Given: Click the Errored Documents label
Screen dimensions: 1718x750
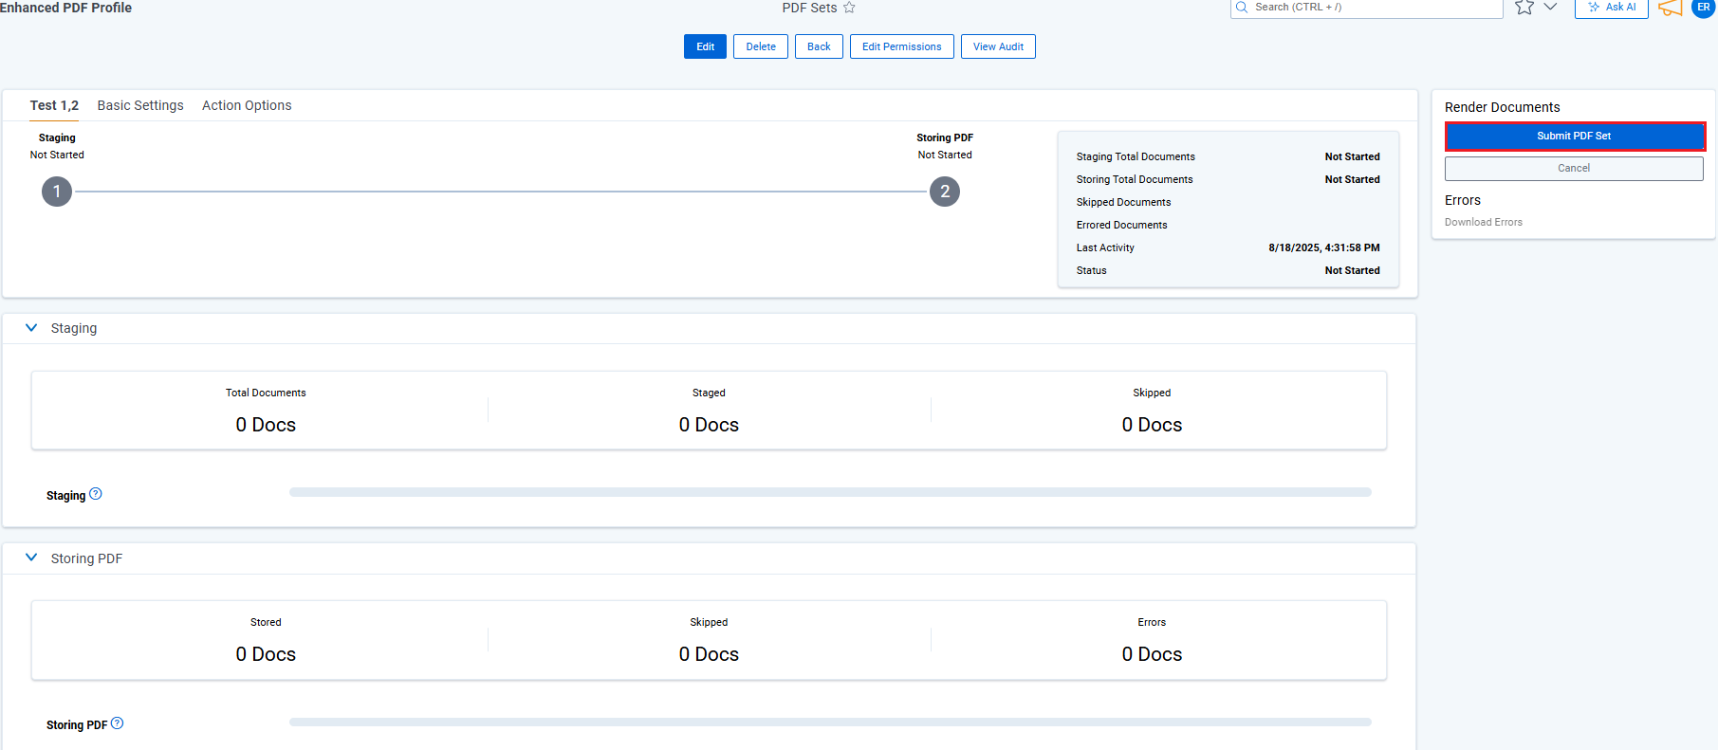Looking at the screenshot, I should pyautogui.click(x=1122, y=225).
